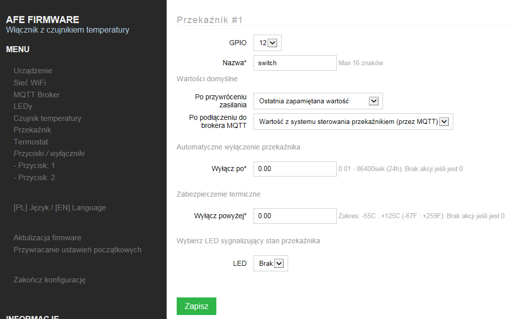Viewport: 511px width, 319px height.
Task: Click the Nazwa input field
Action: click(295, 63)
